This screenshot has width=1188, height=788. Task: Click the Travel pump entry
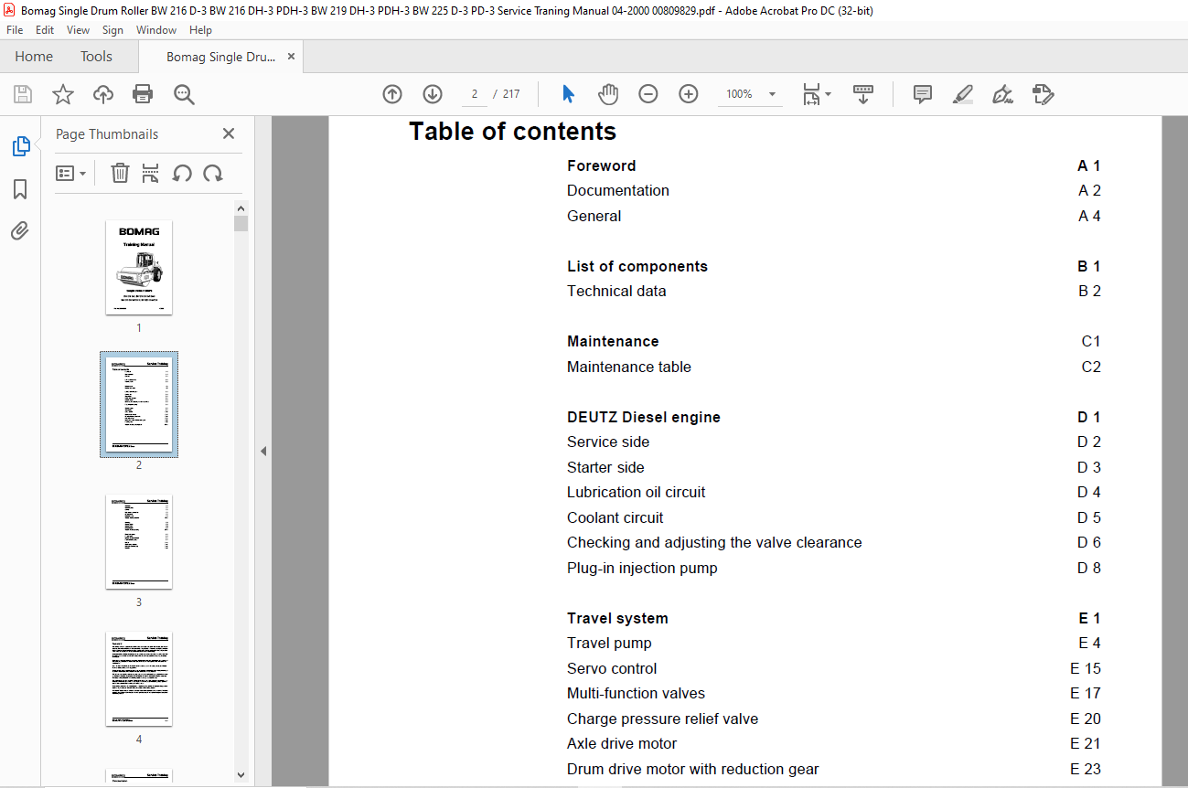[609, 643]
